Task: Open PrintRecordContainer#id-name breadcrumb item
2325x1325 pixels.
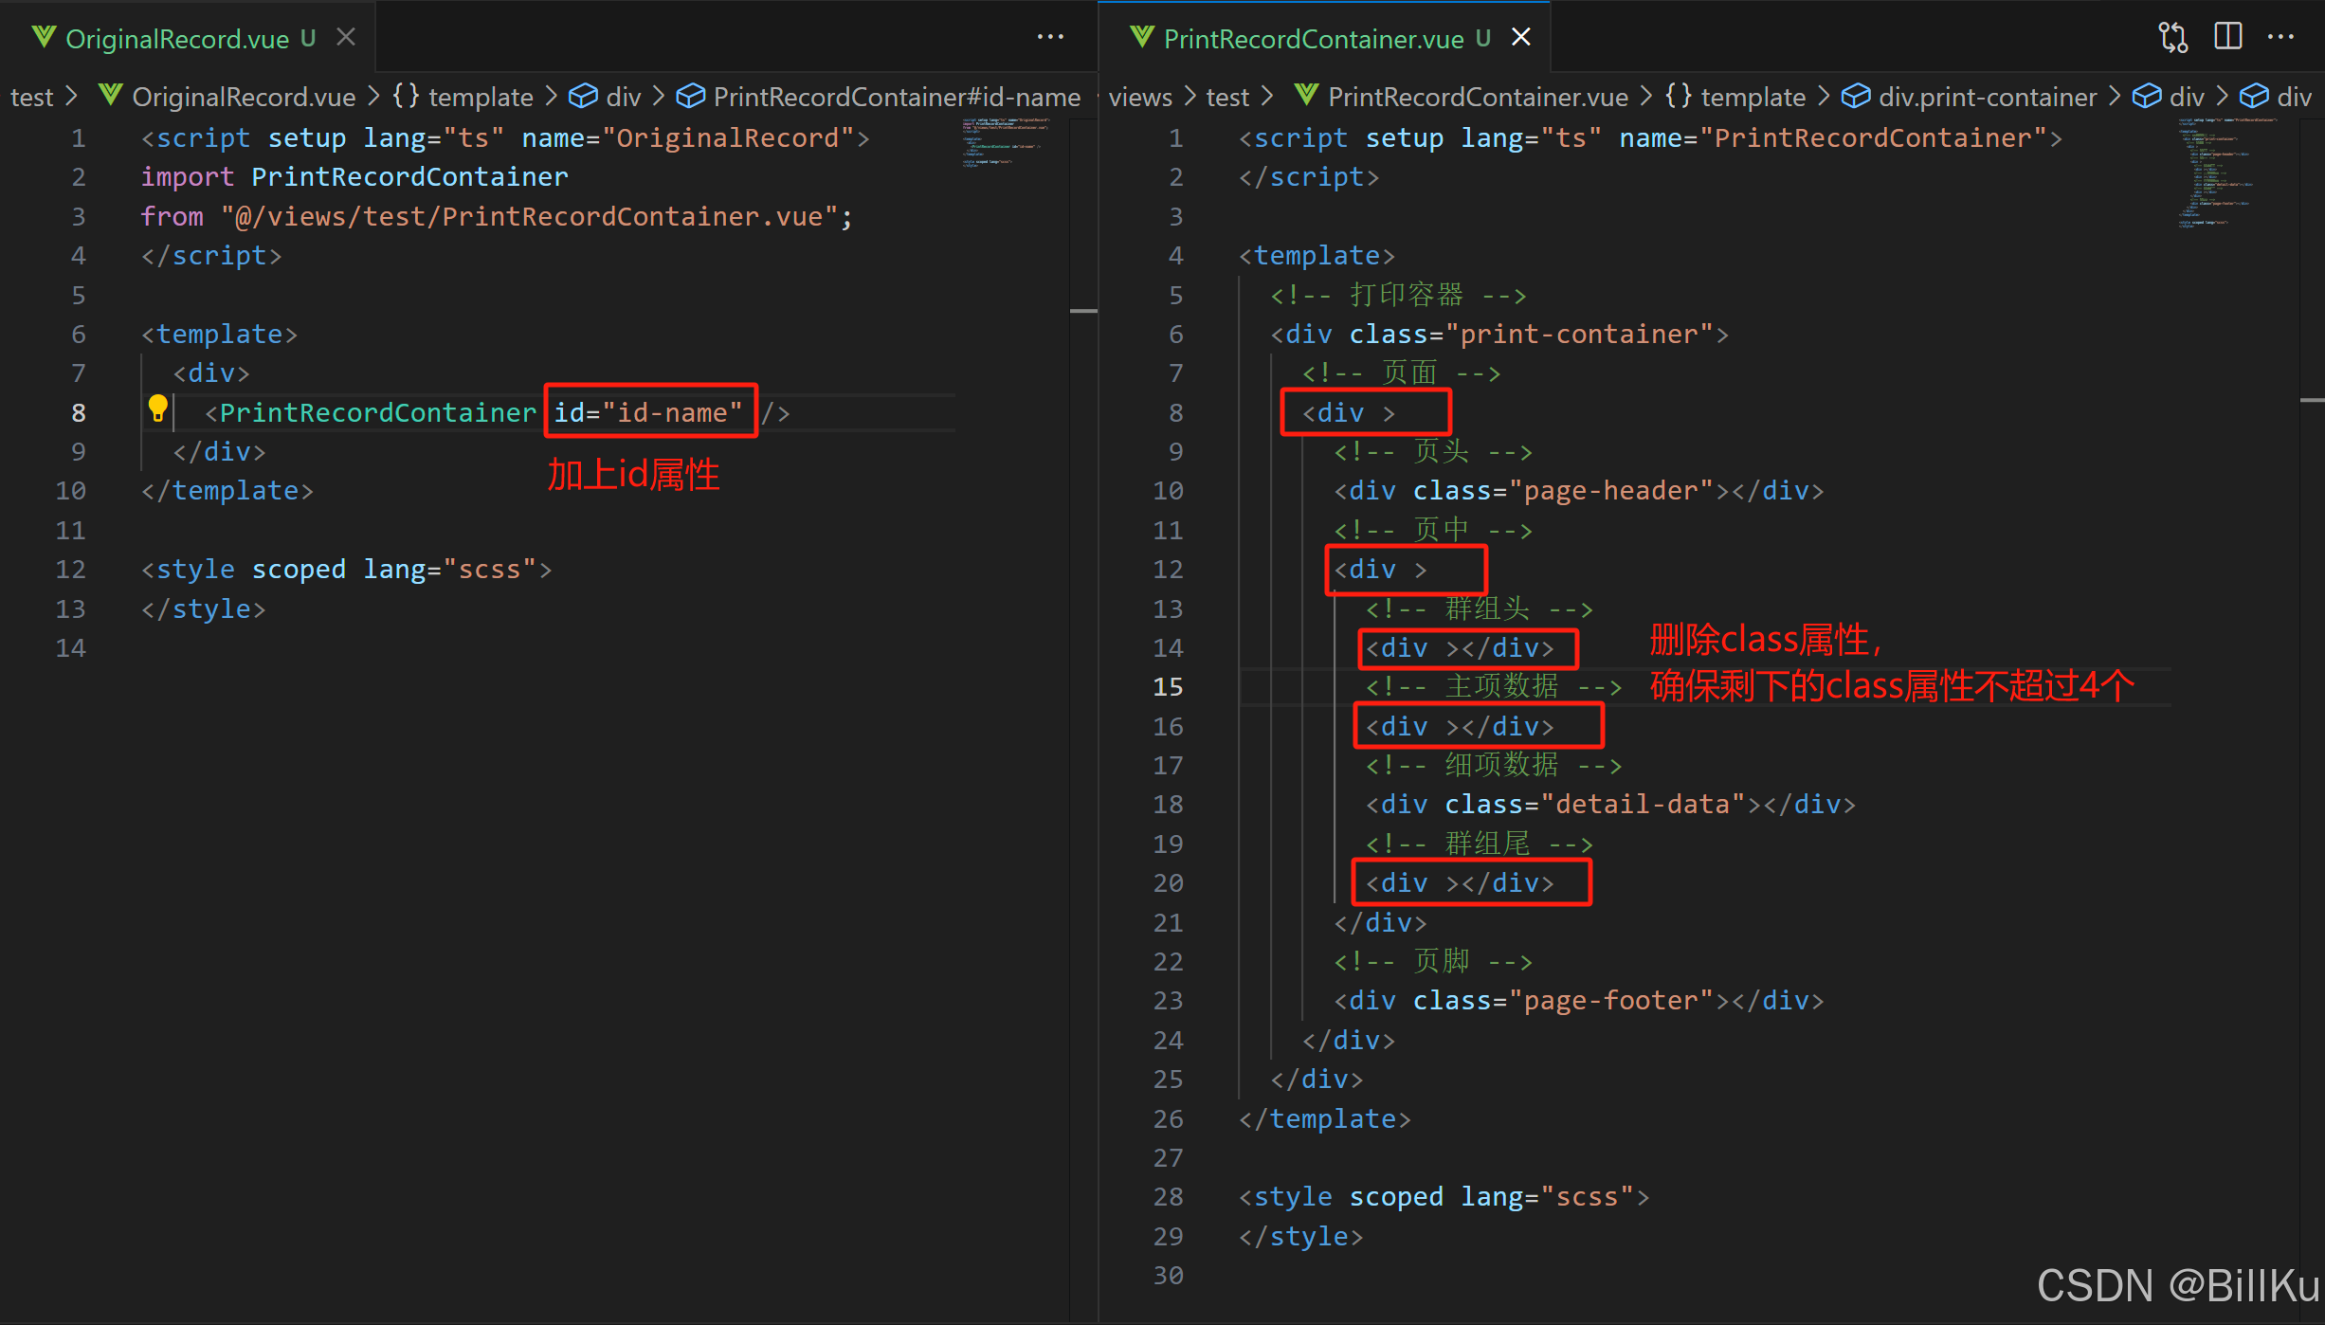Action: point(896,97)
